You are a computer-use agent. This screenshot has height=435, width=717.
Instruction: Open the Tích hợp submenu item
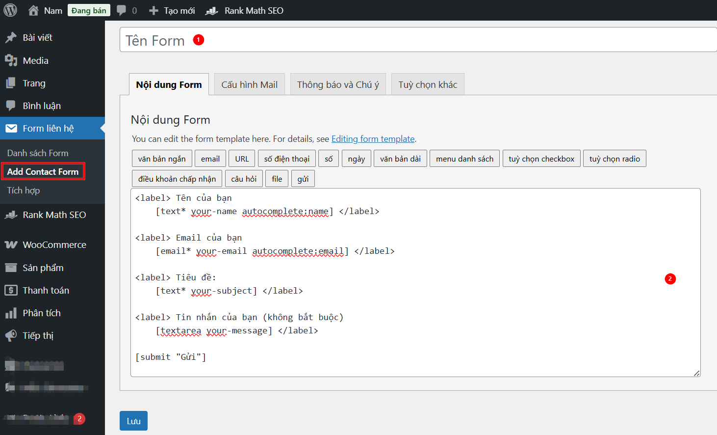tap(24, 190)
